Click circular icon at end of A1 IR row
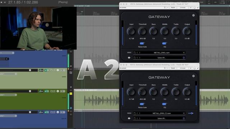The width and height of the screenshot is (230, 129). click(x=184, y=58)
